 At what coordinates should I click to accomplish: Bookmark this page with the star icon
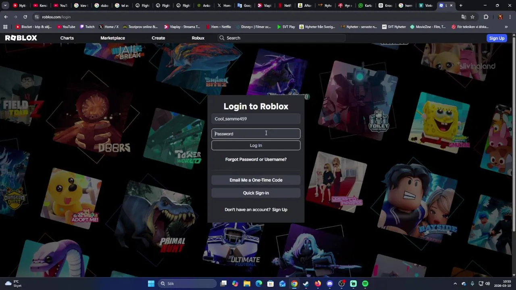(x=472, y=17)
